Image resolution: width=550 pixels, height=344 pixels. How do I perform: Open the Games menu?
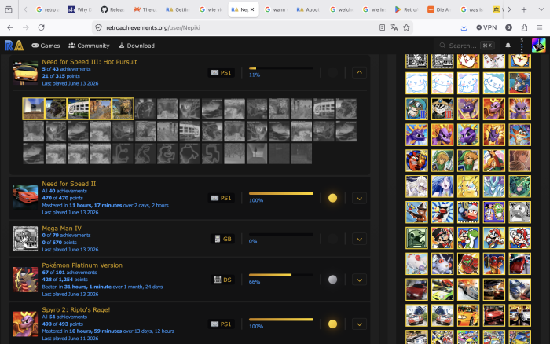click(x=46, y=46)
